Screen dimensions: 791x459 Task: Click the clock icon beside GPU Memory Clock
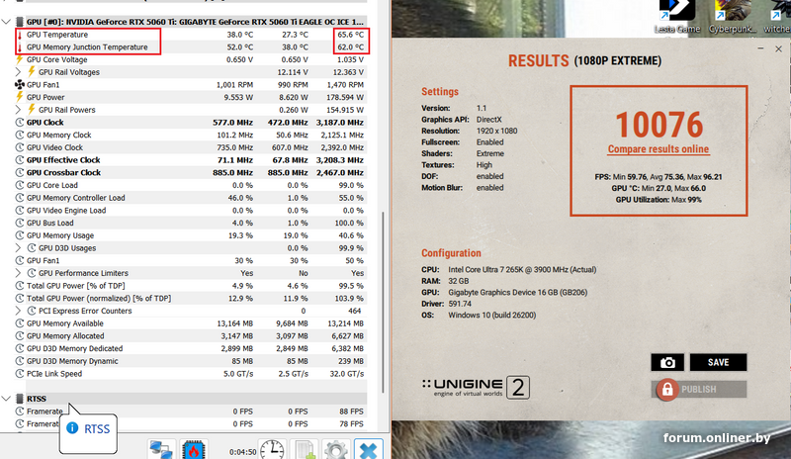click(20, 135)
